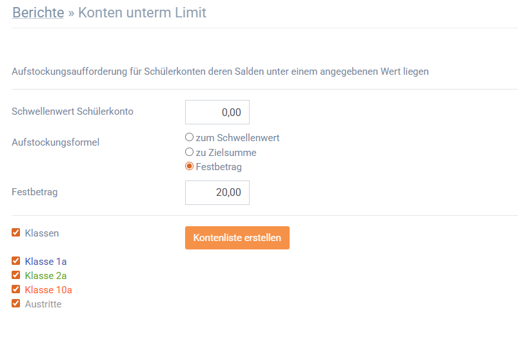Screen dimensions: 518x339
Task: Uncheck the Austritte checkbox
Action: 16,304
